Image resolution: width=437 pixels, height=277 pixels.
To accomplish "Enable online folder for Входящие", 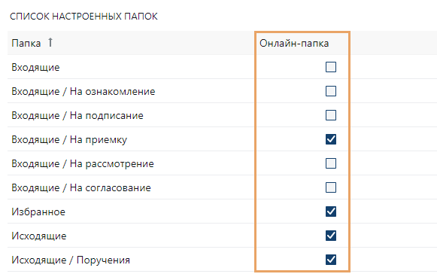I will (x=331, y=67).
